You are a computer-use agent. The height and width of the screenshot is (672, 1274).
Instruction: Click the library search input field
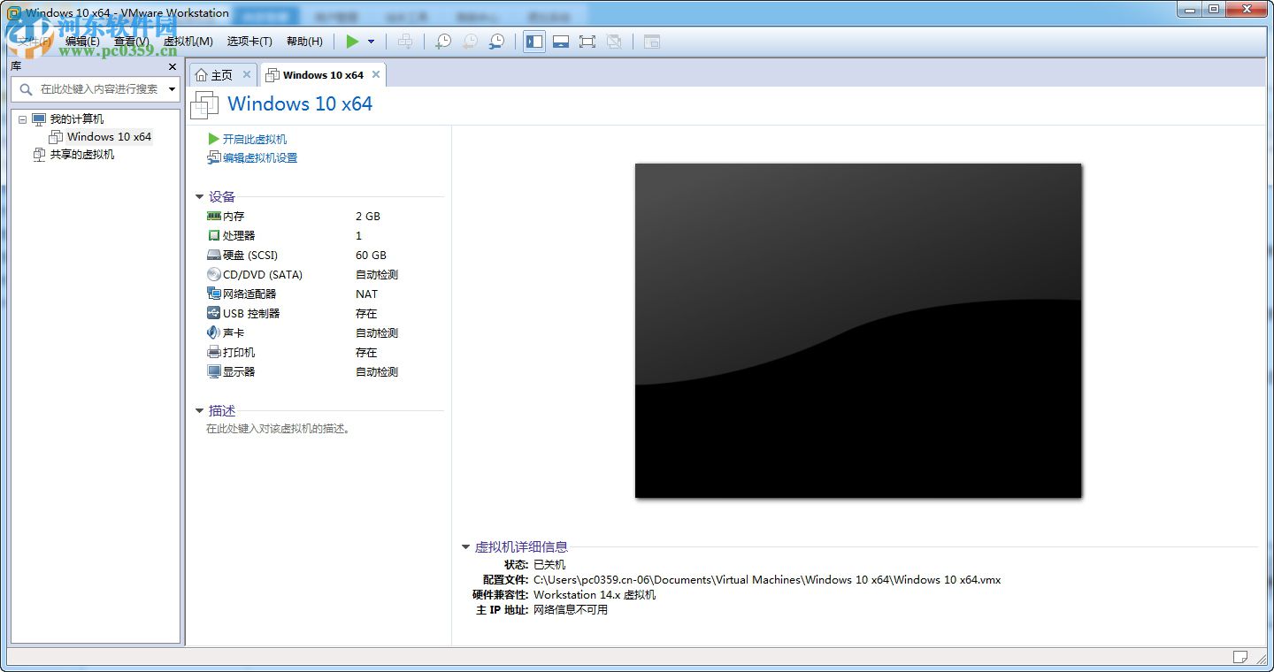point(93,88)
